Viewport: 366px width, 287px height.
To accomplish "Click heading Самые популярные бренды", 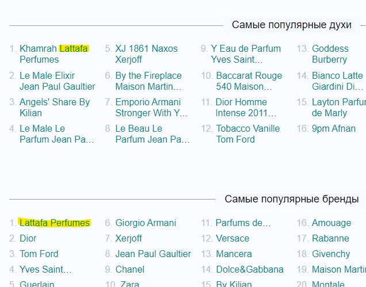I will point(292,199).
